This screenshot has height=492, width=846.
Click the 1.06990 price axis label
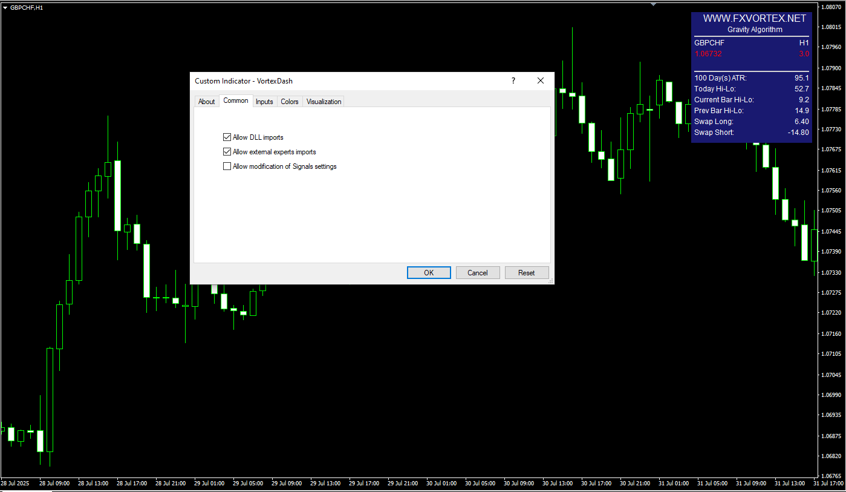coord(831,395)
